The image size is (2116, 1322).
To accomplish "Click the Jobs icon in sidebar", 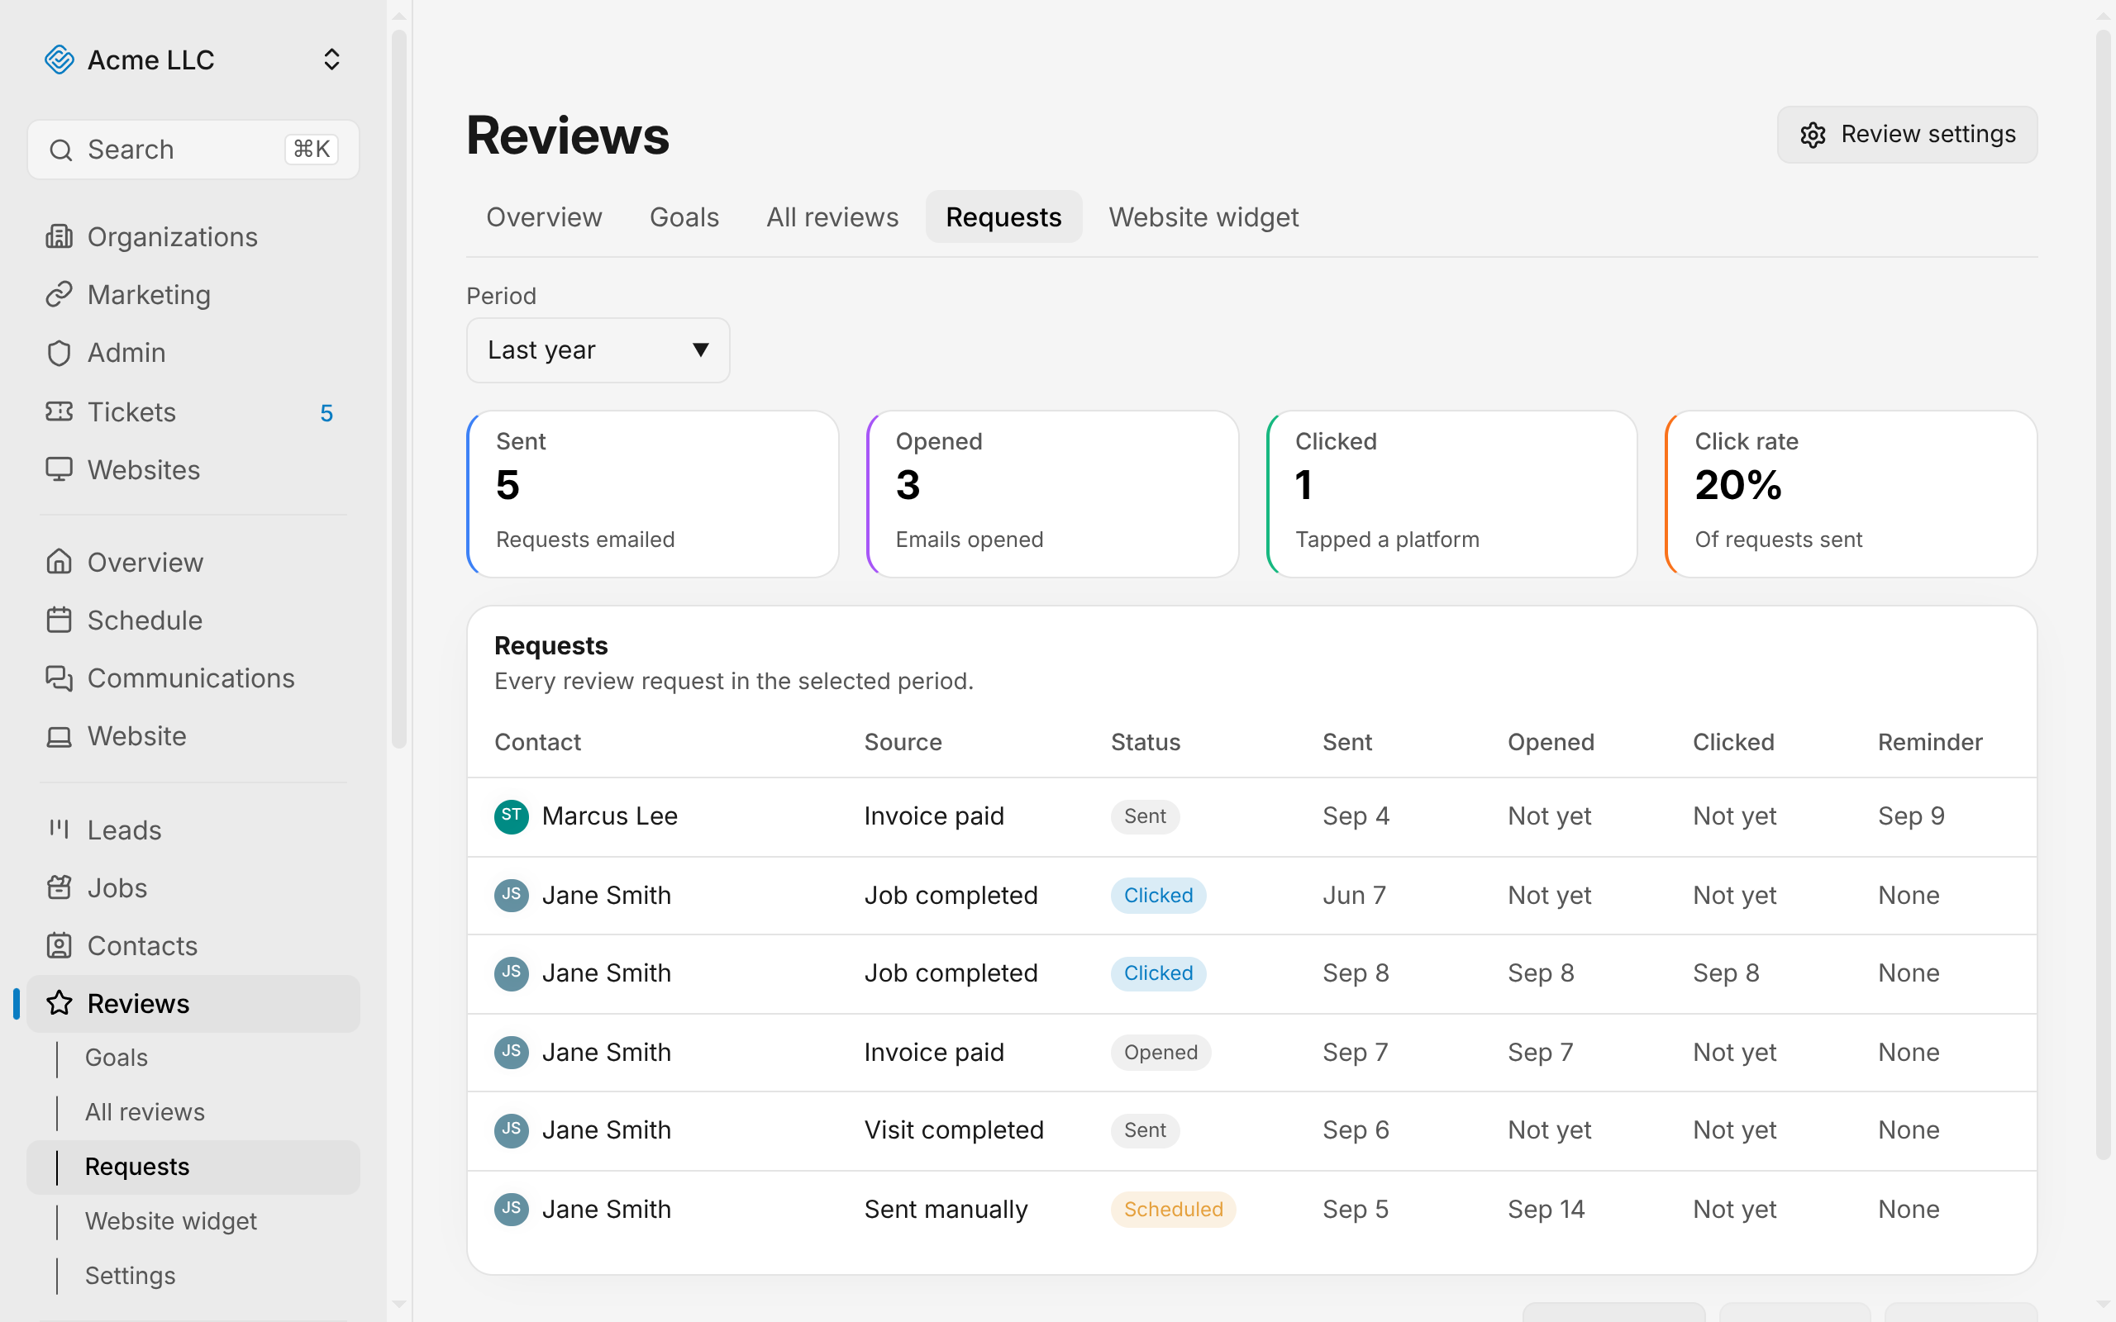I will click(x=59, y=887).
